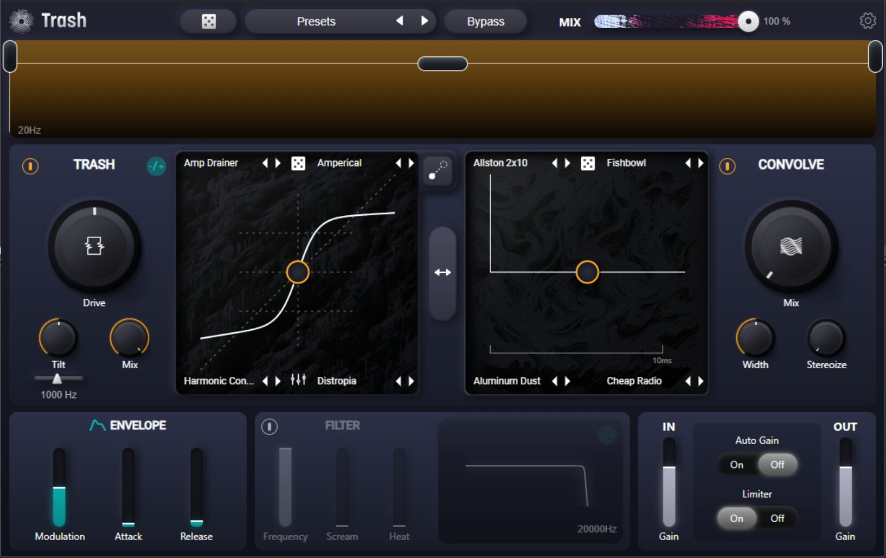
Task: Turn Auto Gain Off
Action: point(778,465)
